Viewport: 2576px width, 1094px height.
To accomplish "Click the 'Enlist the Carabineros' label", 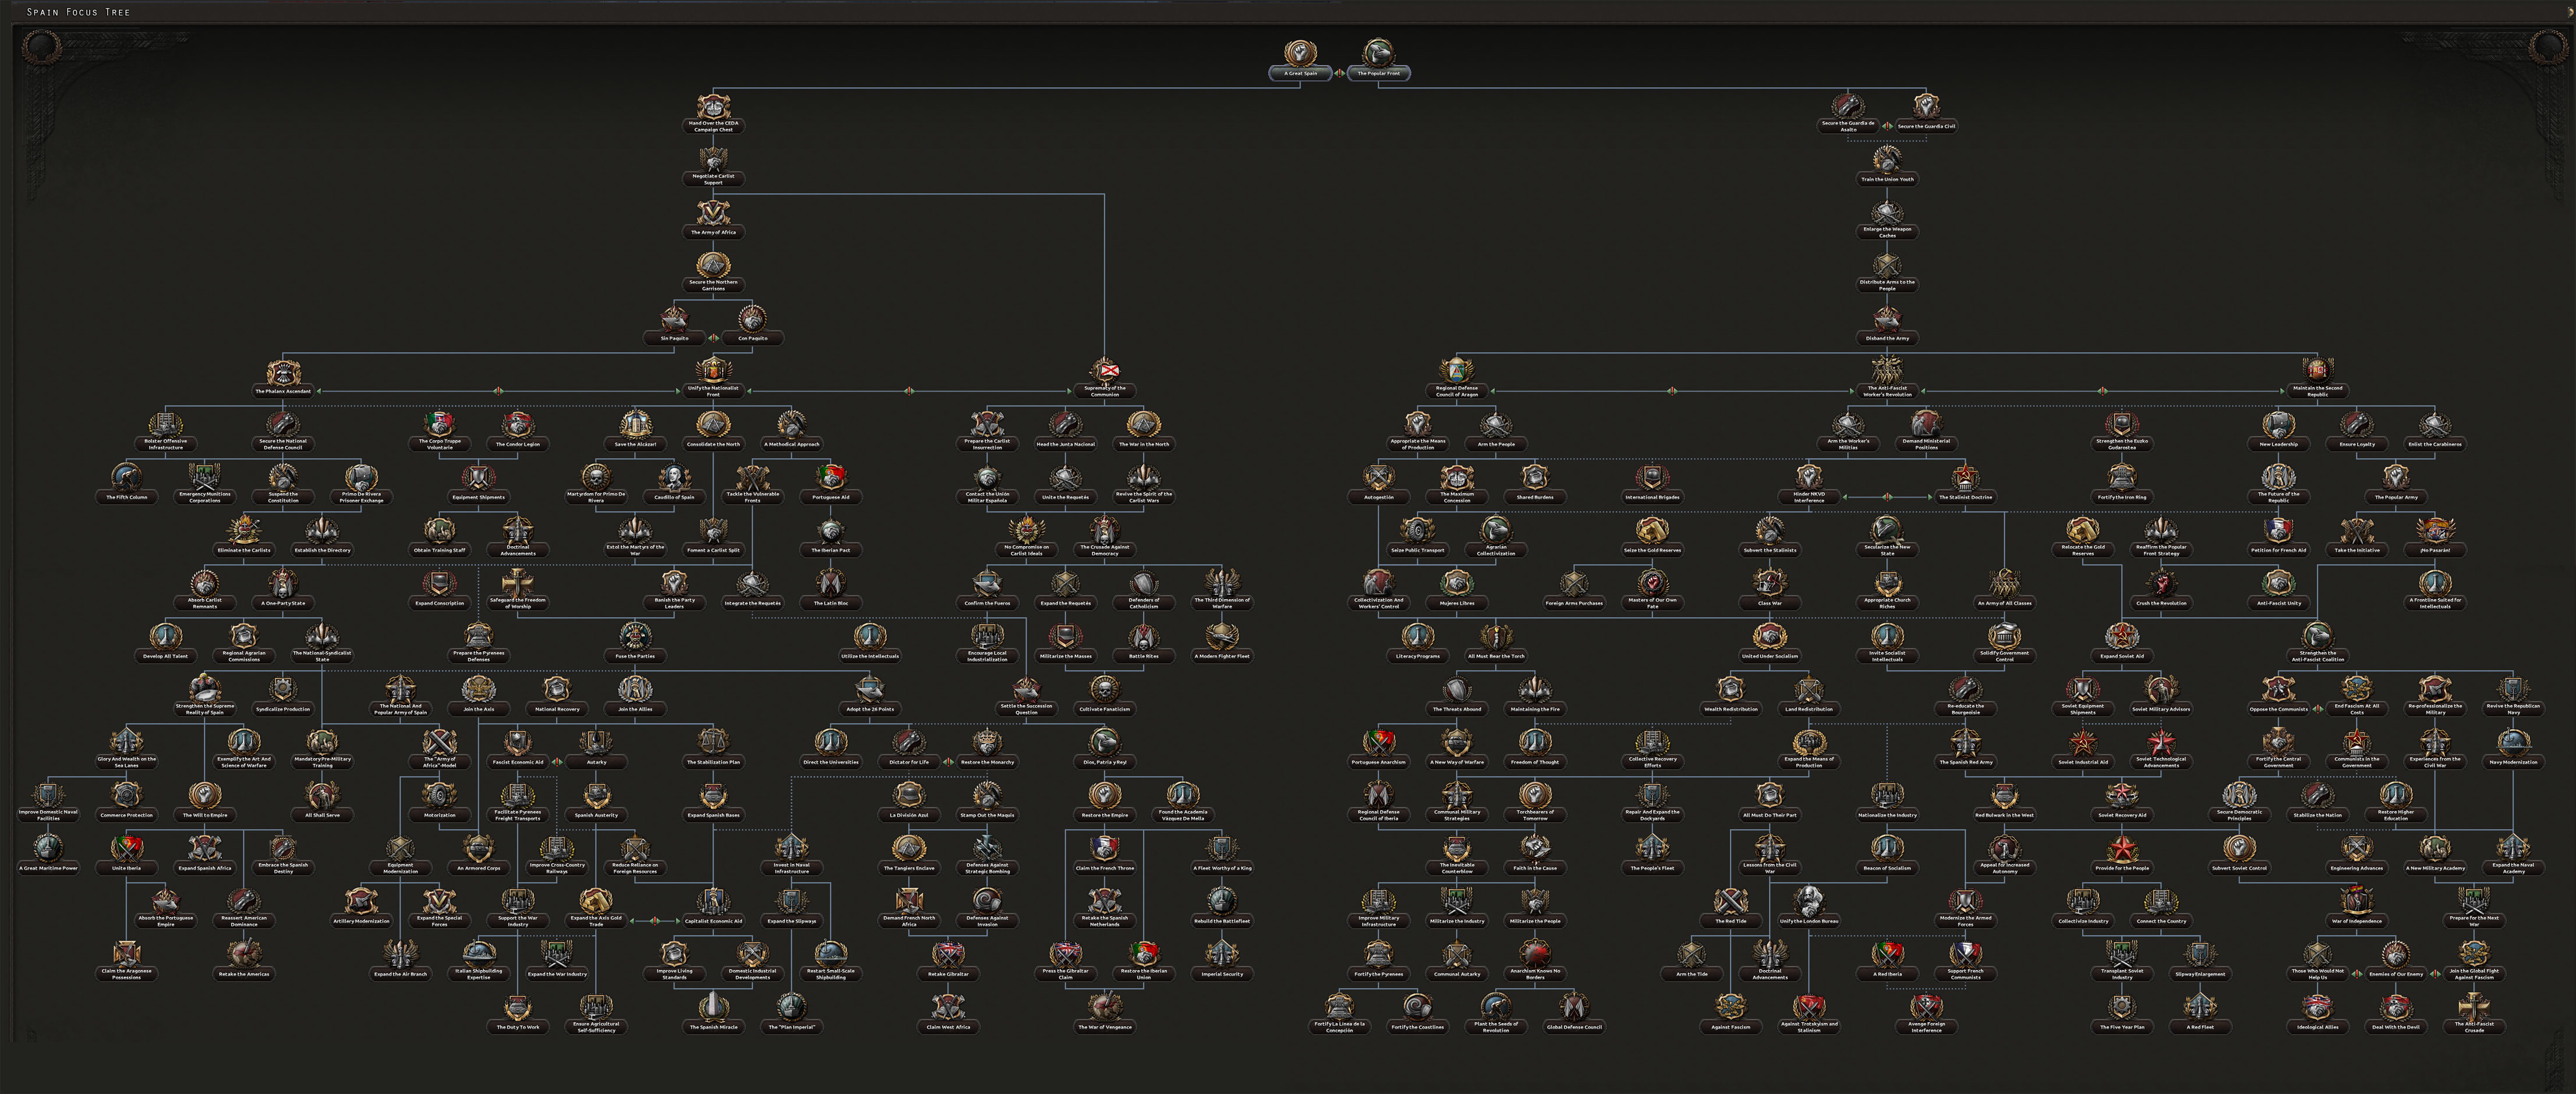I will (x=2435, y=444).
